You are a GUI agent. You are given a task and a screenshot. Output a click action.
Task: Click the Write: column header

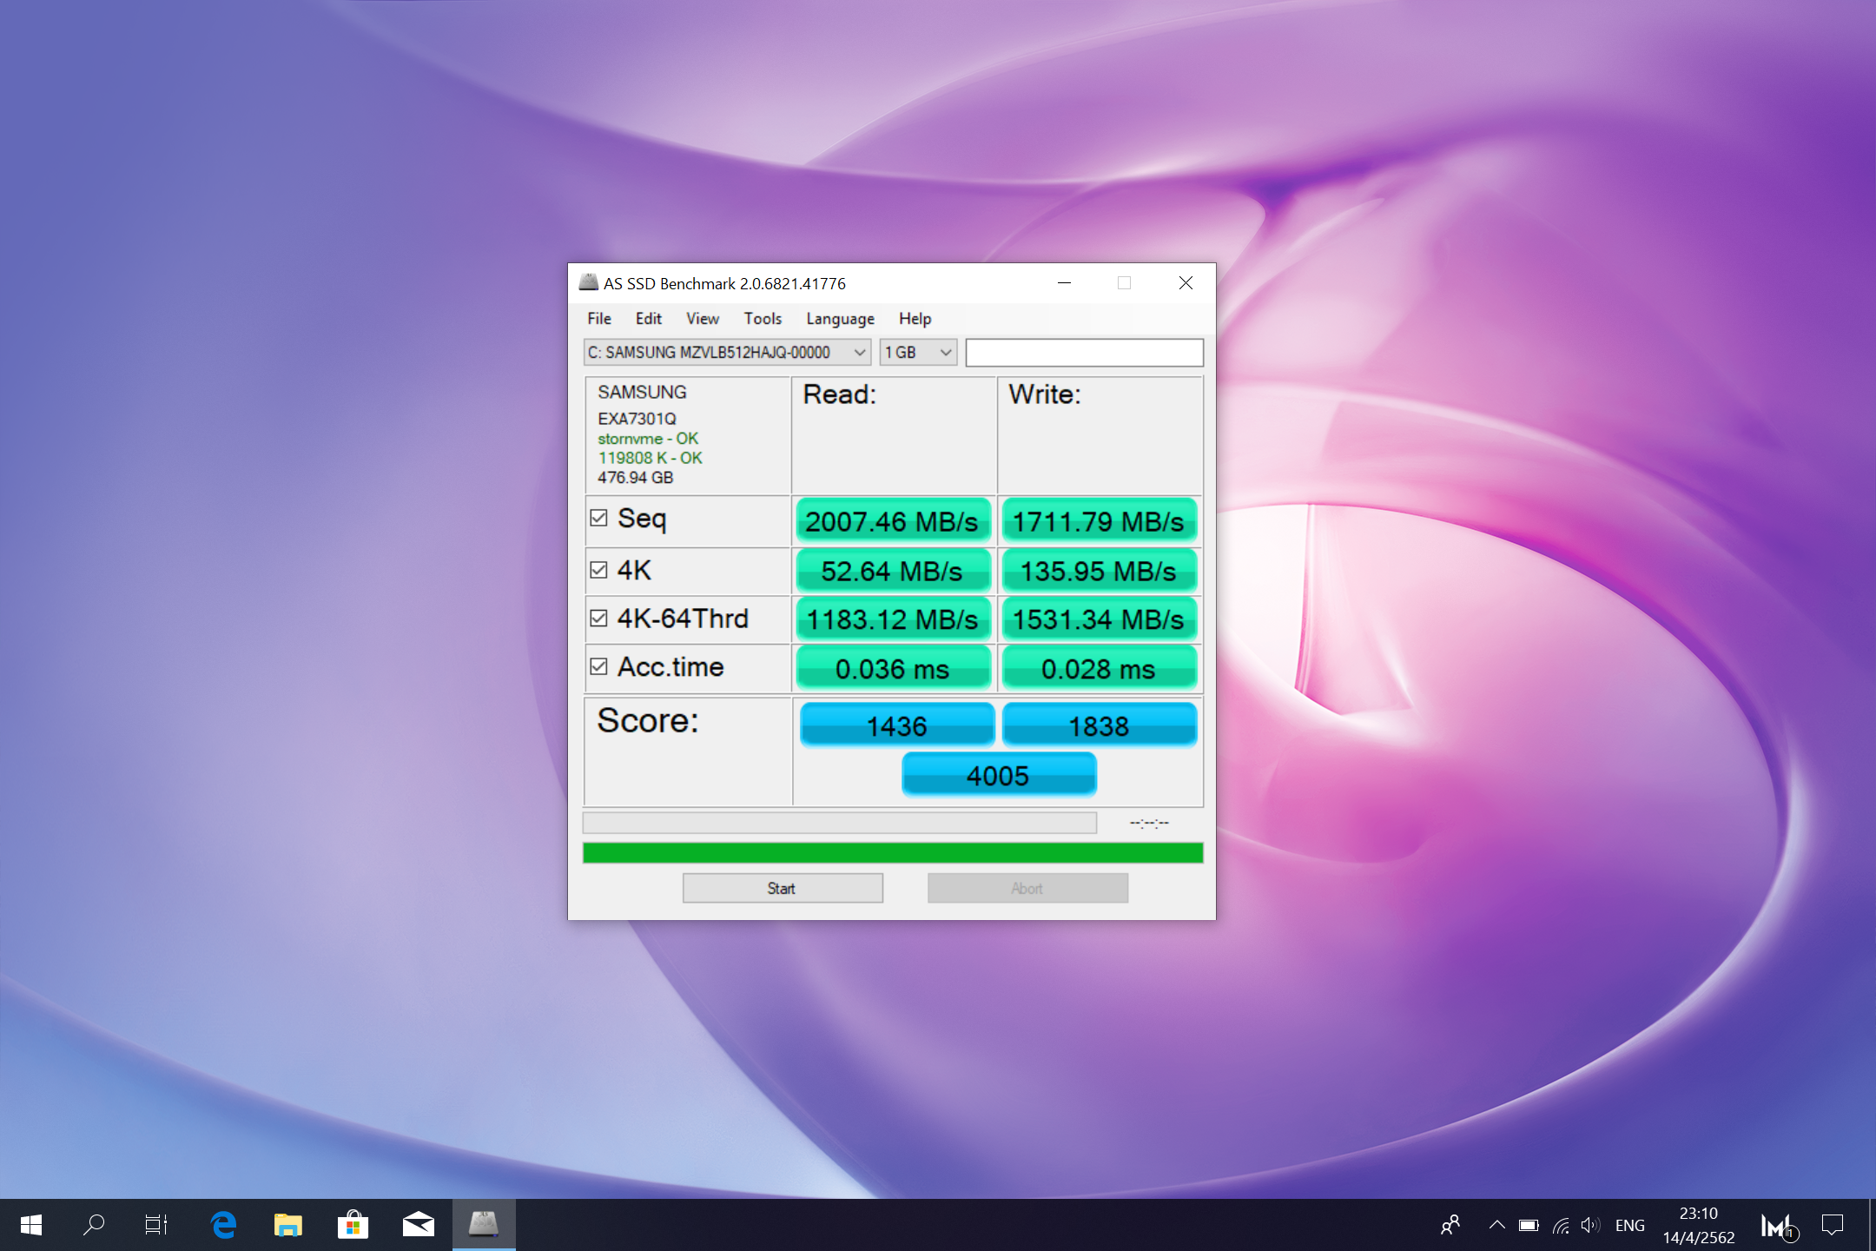[1045, 394]
